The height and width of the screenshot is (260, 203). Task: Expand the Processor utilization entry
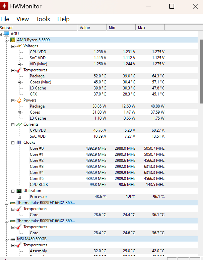[x=19, y=197]
